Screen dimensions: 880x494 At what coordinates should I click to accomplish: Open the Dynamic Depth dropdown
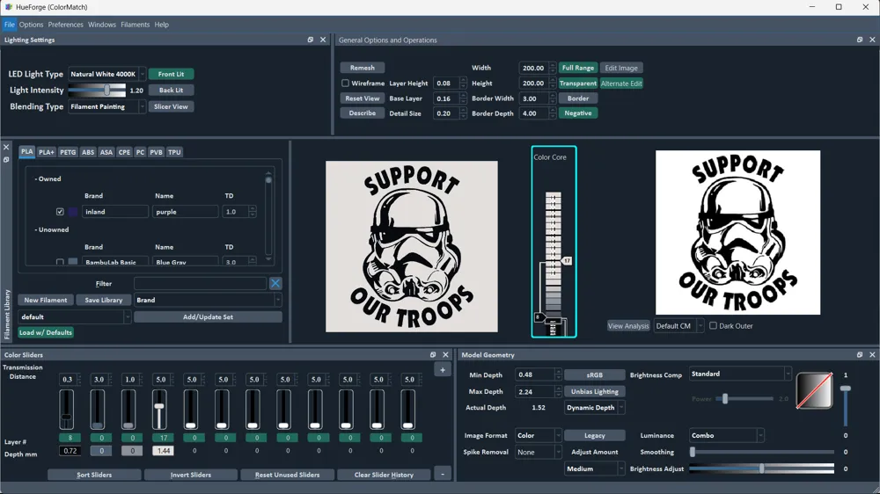tap(594, 408)
